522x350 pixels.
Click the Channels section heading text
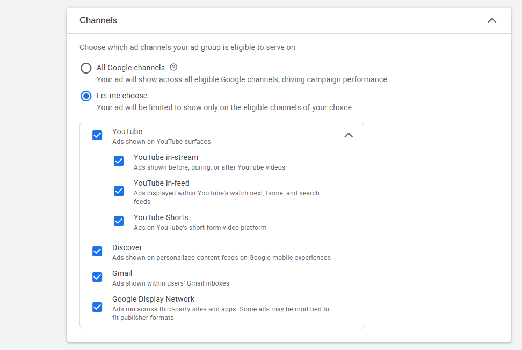pyautogui.click(x=98, y=20)
